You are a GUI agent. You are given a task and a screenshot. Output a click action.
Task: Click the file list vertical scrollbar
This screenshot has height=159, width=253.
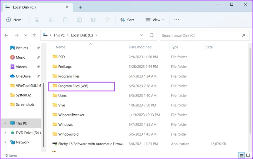pyautogui.click(x=250, y=91)
